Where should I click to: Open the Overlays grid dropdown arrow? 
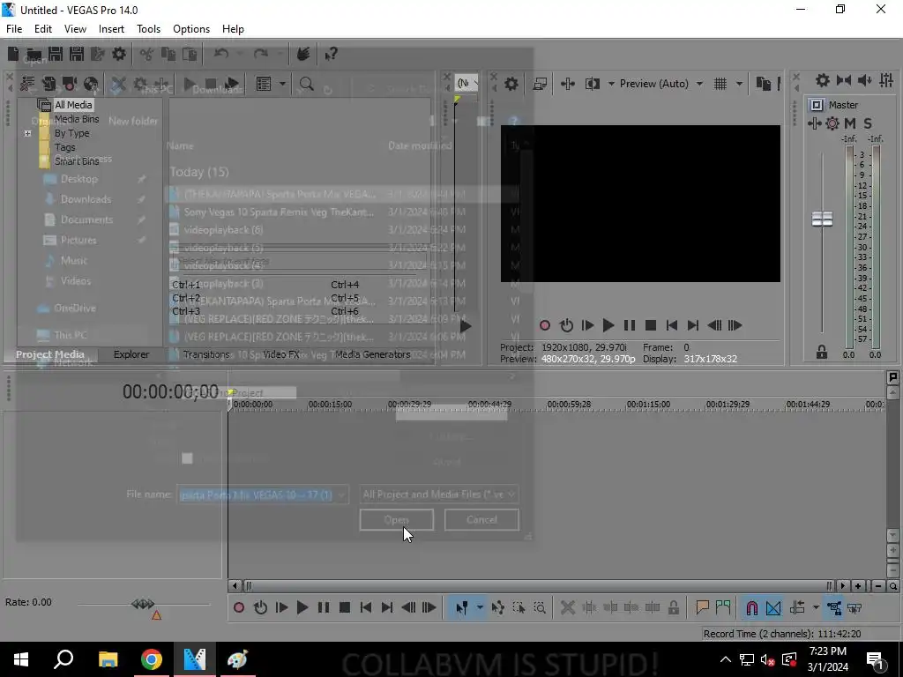[740, 84]
